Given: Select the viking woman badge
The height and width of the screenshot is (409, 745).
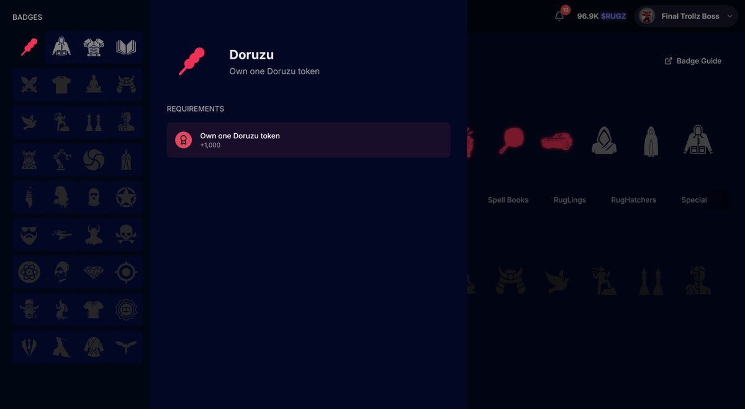Looking at the screenshot, I should click(x=29, y=160).
